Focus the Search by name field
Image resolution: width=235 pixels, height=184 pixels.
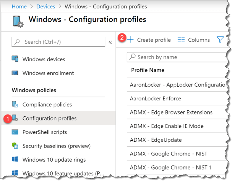177,57
